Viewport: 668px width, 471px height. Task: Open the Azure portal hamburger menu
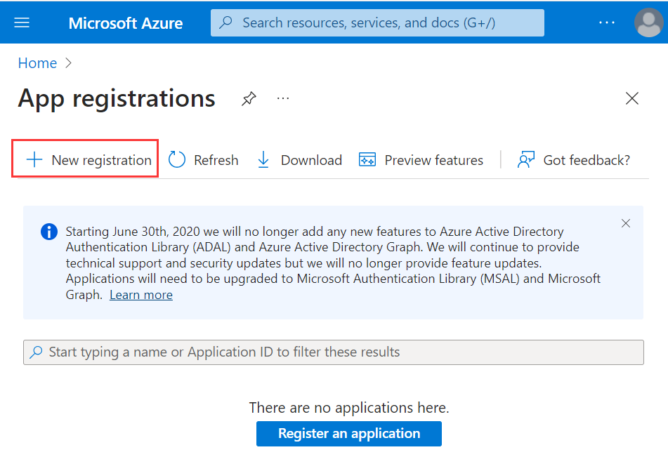22,22
